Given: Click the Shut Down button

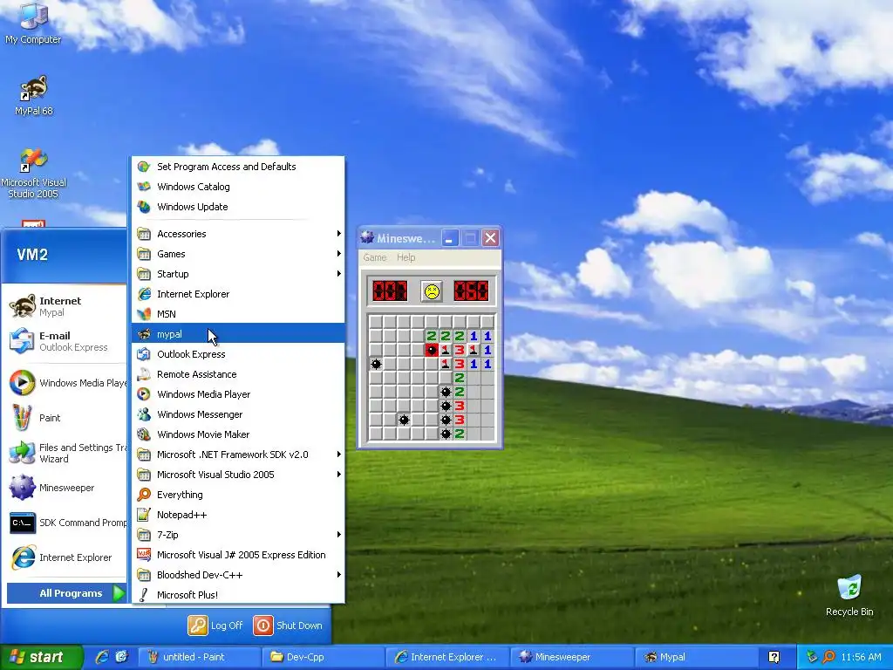Looking at the screenshot, I should tap(288, 626).
